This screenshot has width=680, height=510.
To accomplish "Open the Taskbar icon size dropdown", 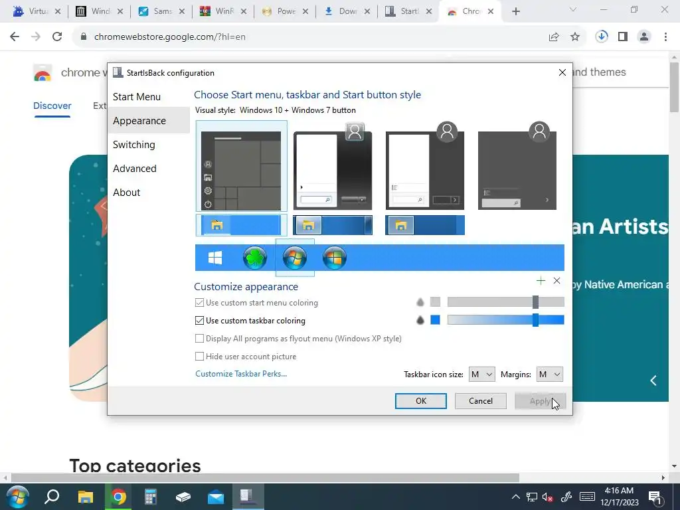I will tap(481, 375).
